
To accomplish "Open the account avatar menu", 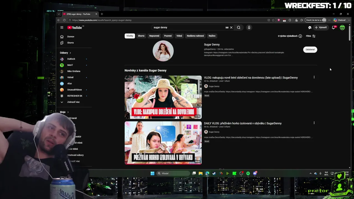I will [x=342, y=27].
